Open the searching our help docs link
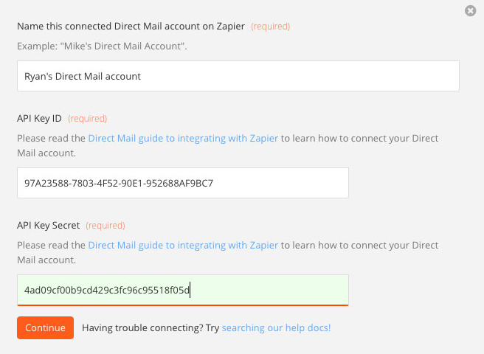Screen dimensions: 484x354 (276, 327)
